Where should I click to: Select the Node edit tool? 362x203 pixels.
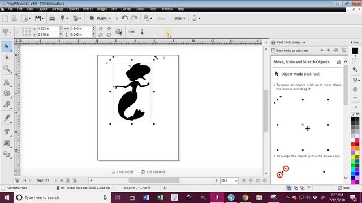[x=7, y=58]
